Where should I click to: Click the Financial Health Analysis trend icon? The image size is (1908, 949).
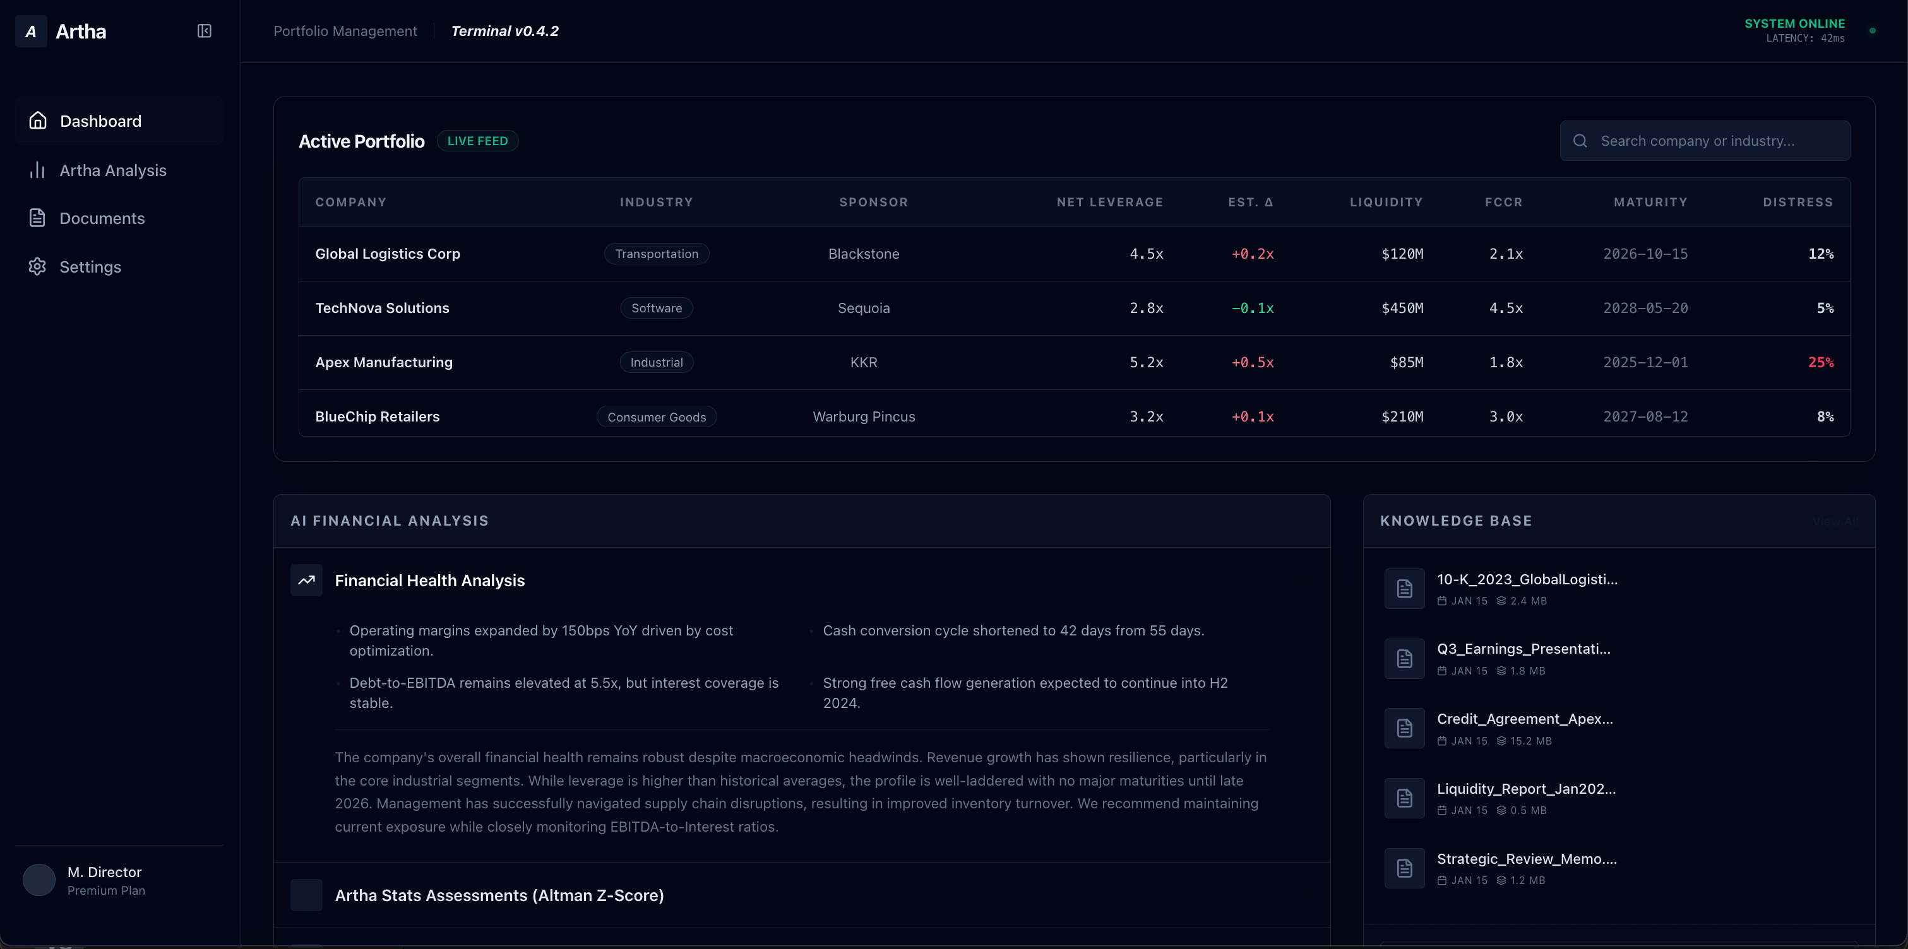[307, 581]
